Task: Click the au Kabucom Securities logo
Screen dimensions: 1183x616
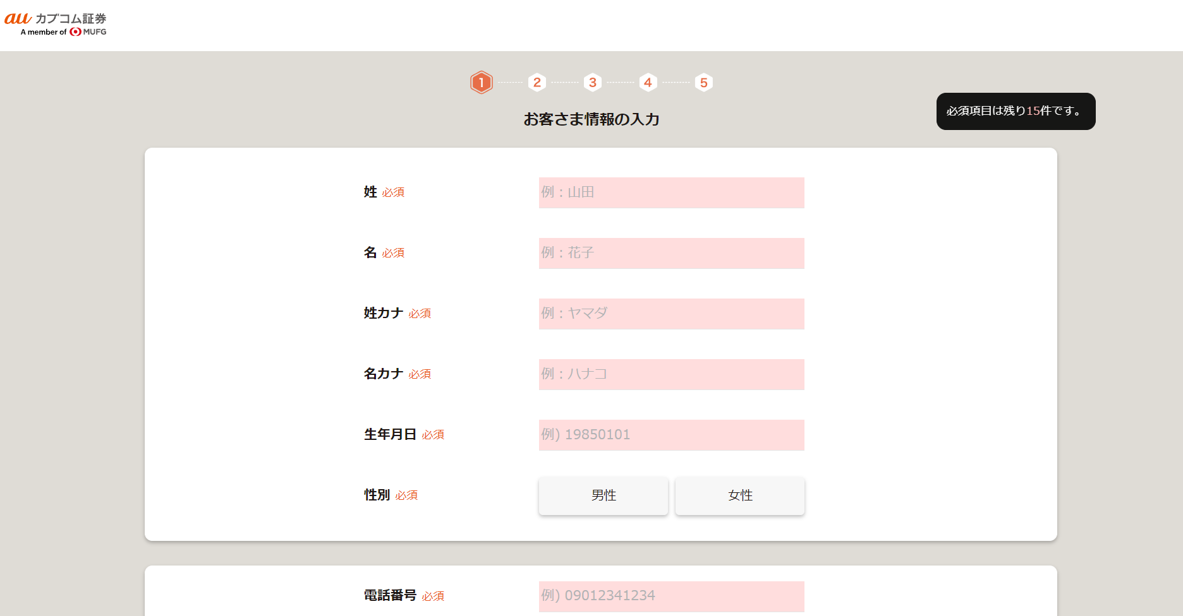Action: pyautogui.click(x=56, y=19)
